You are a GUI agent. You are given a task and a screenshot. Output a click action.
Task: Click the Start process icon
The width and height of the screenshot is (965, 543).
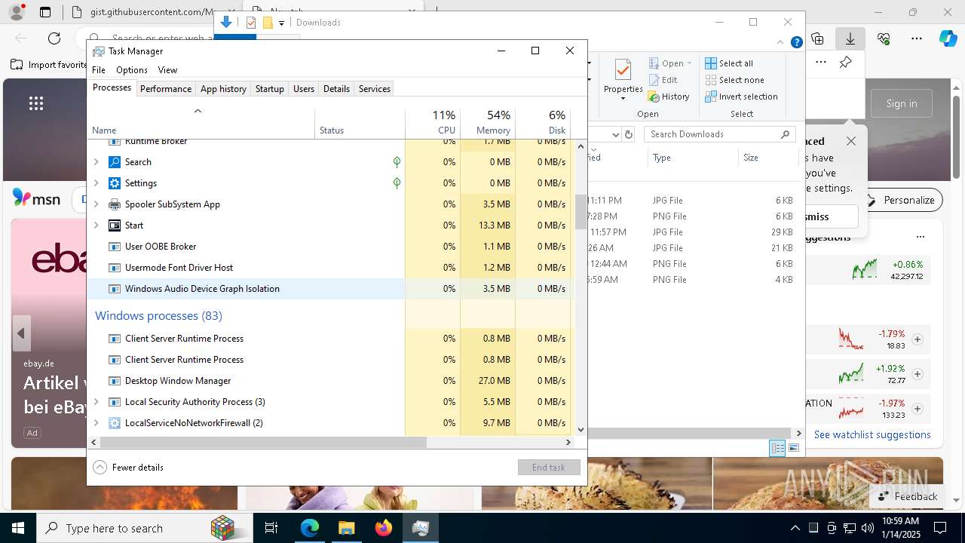[115, 225]
